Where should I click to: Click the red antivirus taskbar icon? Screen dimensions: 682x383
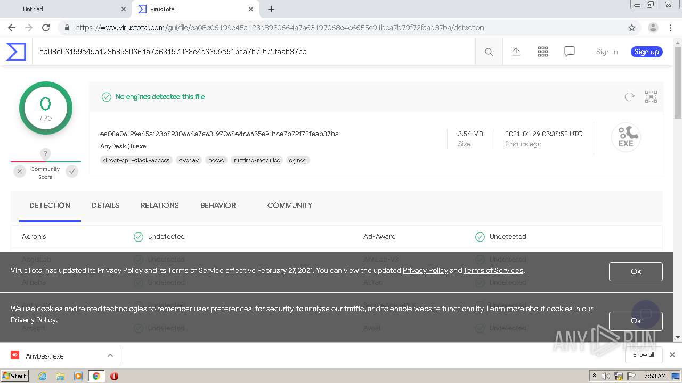click(x=114, y=376)
